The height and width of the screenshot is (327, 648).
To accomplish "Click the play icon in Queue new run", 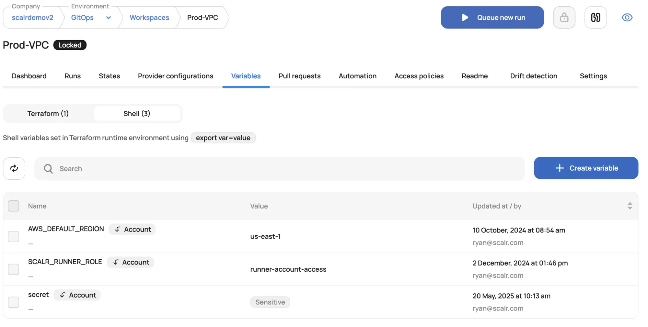I will pyautogui.click(x=465, y=17).
